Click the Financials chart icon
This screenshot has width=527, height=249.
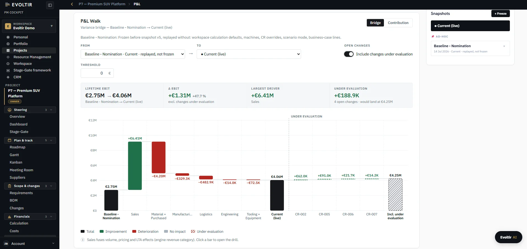(x=9, y=217)
